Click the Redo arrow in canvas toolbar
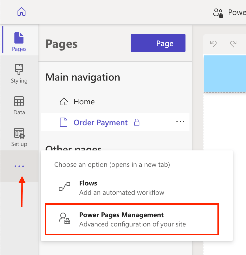The height and width of the screenshot is (255, 246). click(x=233, y=44)
